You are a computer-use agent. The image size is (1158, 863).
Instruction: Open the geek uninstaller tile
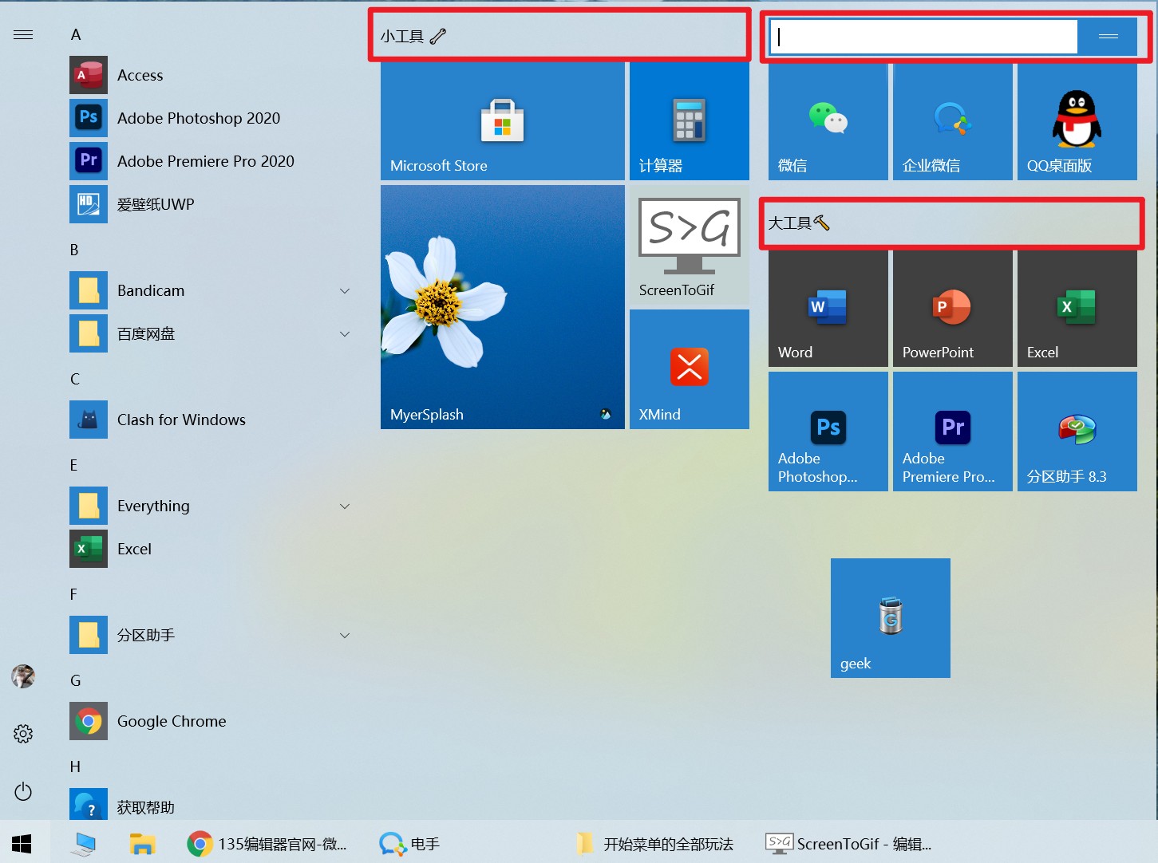click(891, 618)
